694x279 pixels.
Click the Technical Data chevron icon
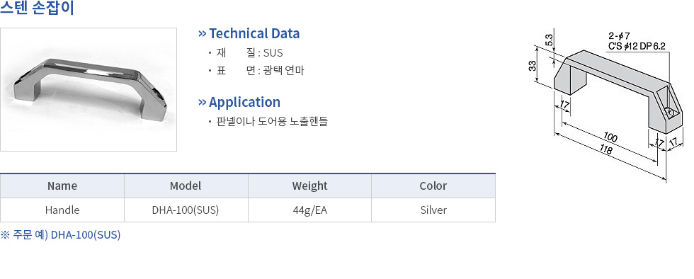[x=203, y=33]
